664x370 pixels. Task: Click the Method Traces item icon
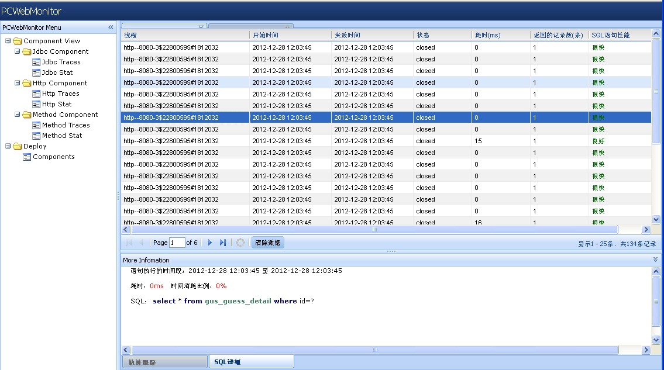(x=36, y=125)
